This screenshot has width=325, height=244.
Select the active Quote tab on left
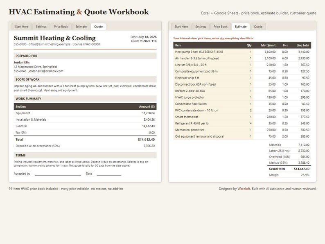[x=99, y=27]
